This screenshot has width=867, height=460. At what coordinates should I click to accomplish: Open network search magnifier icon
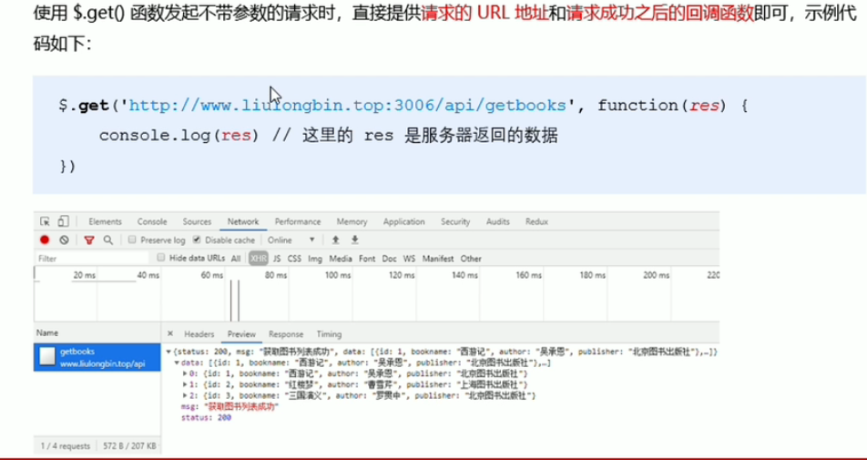point(108,240)
